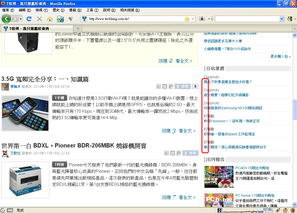Reload the page with the Refresh icon
Image resolution: width=297 pixels, height=213 pixels.
[x=29, y=19]
